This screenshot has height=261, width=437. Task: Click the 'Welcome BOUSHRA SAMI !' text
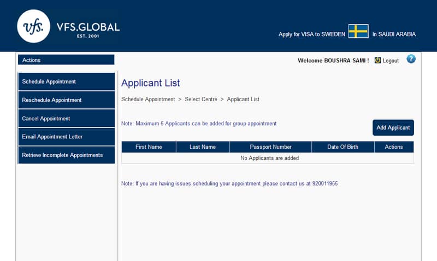(x=333, y=61)
